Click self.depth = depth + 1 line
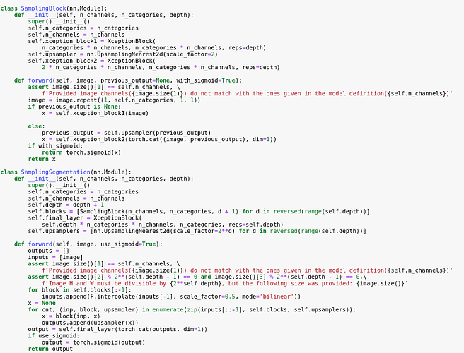 [66, 205]
